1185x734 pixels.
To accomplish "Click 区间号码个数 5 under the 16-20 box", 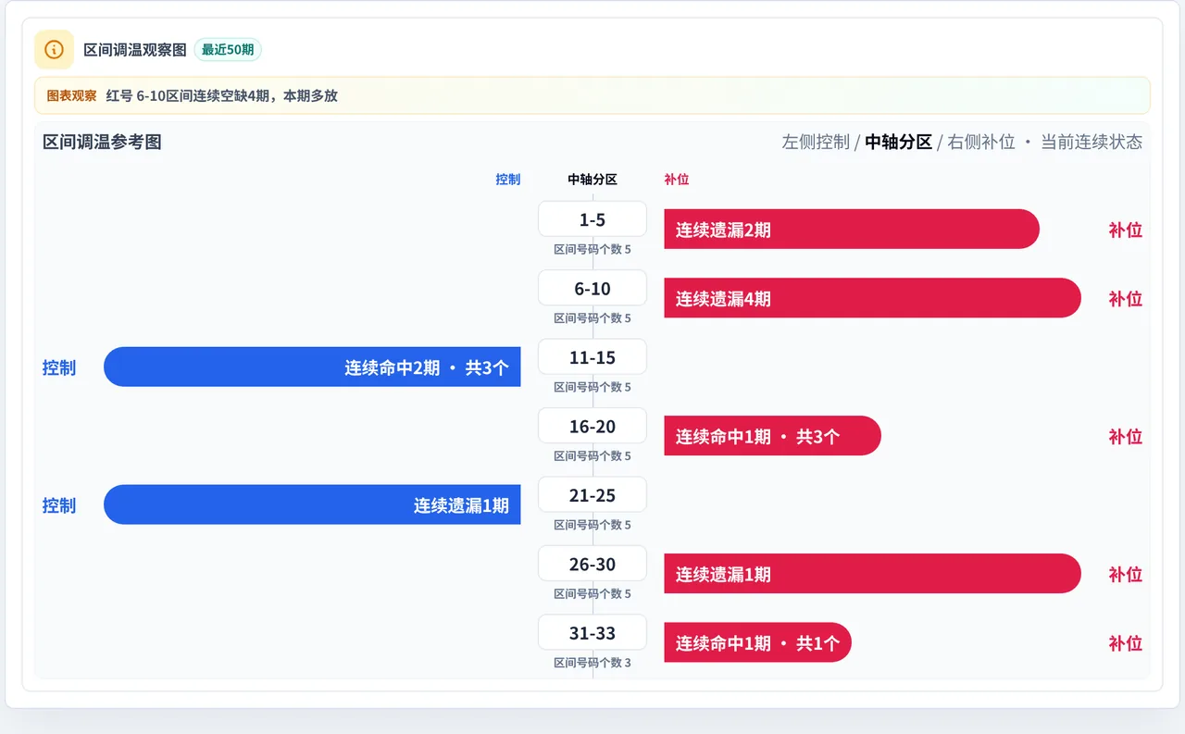I will tap(592, 456).
